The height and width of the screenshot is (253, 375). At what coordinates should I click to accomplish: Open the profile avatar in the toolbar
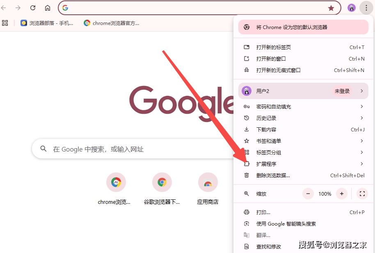pos(351,8)
